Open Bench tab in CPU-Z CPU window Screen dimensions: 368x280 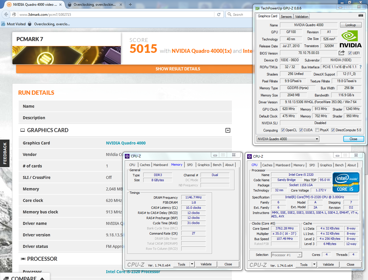pyautogui.click(x=340, y=165)
